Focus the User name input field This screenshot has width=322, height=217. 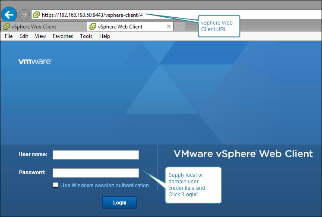96,155
